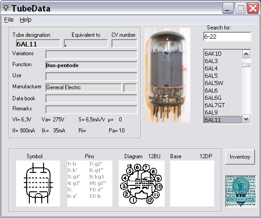
Task: Open the Inventory button
Action: 240,157
